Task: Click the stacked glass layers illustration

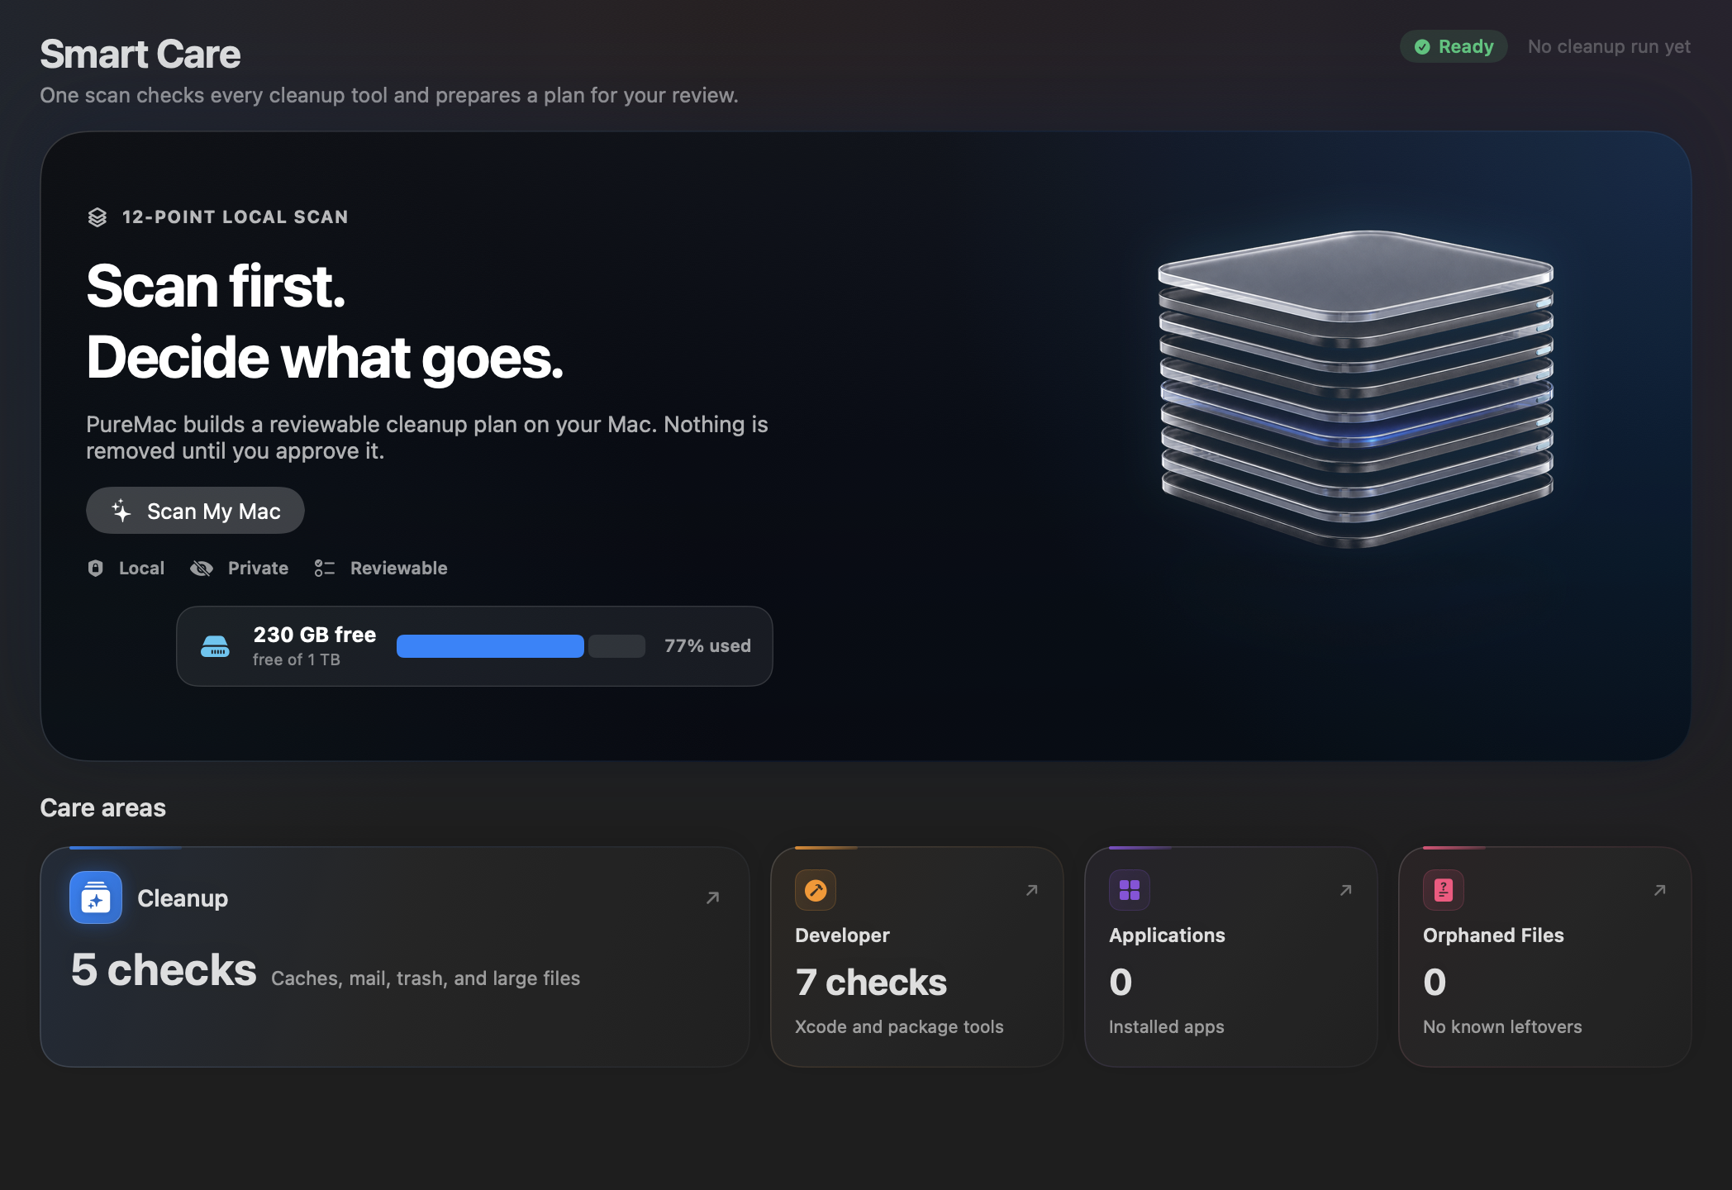Action: tap(1356, 388)
